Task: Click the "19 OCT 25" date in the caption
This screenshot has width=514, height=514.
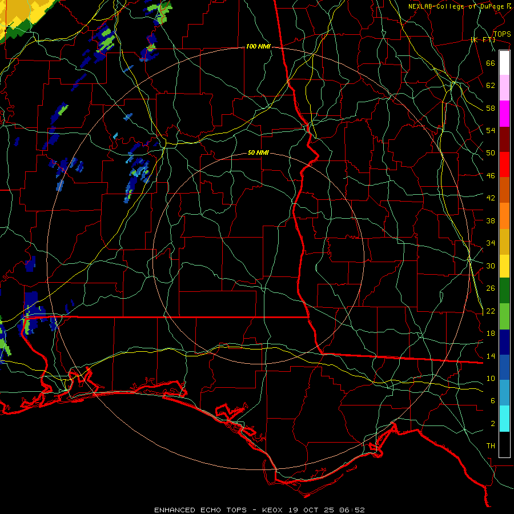Action: tap(313, 510)
